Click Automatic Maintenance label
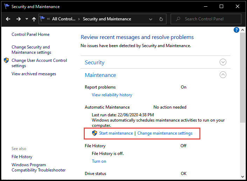This screenshot has height=181, width=247. 107,107
